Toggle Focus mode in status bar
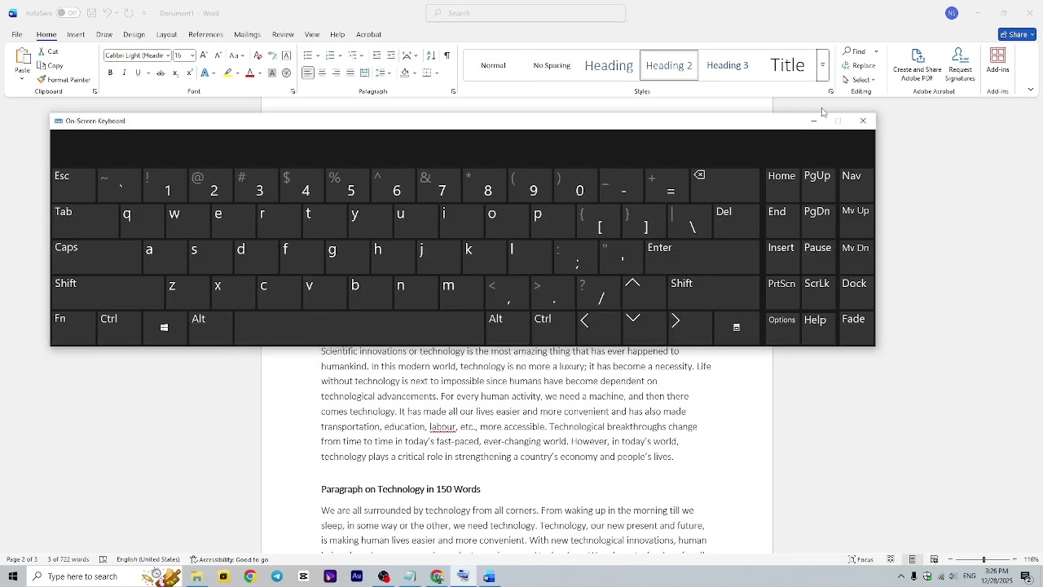 click(861, 560)
